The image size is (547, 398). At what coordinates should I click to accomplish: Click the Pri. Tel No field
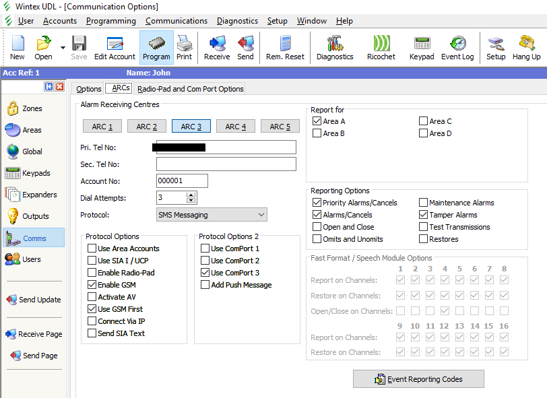[226, 147]
